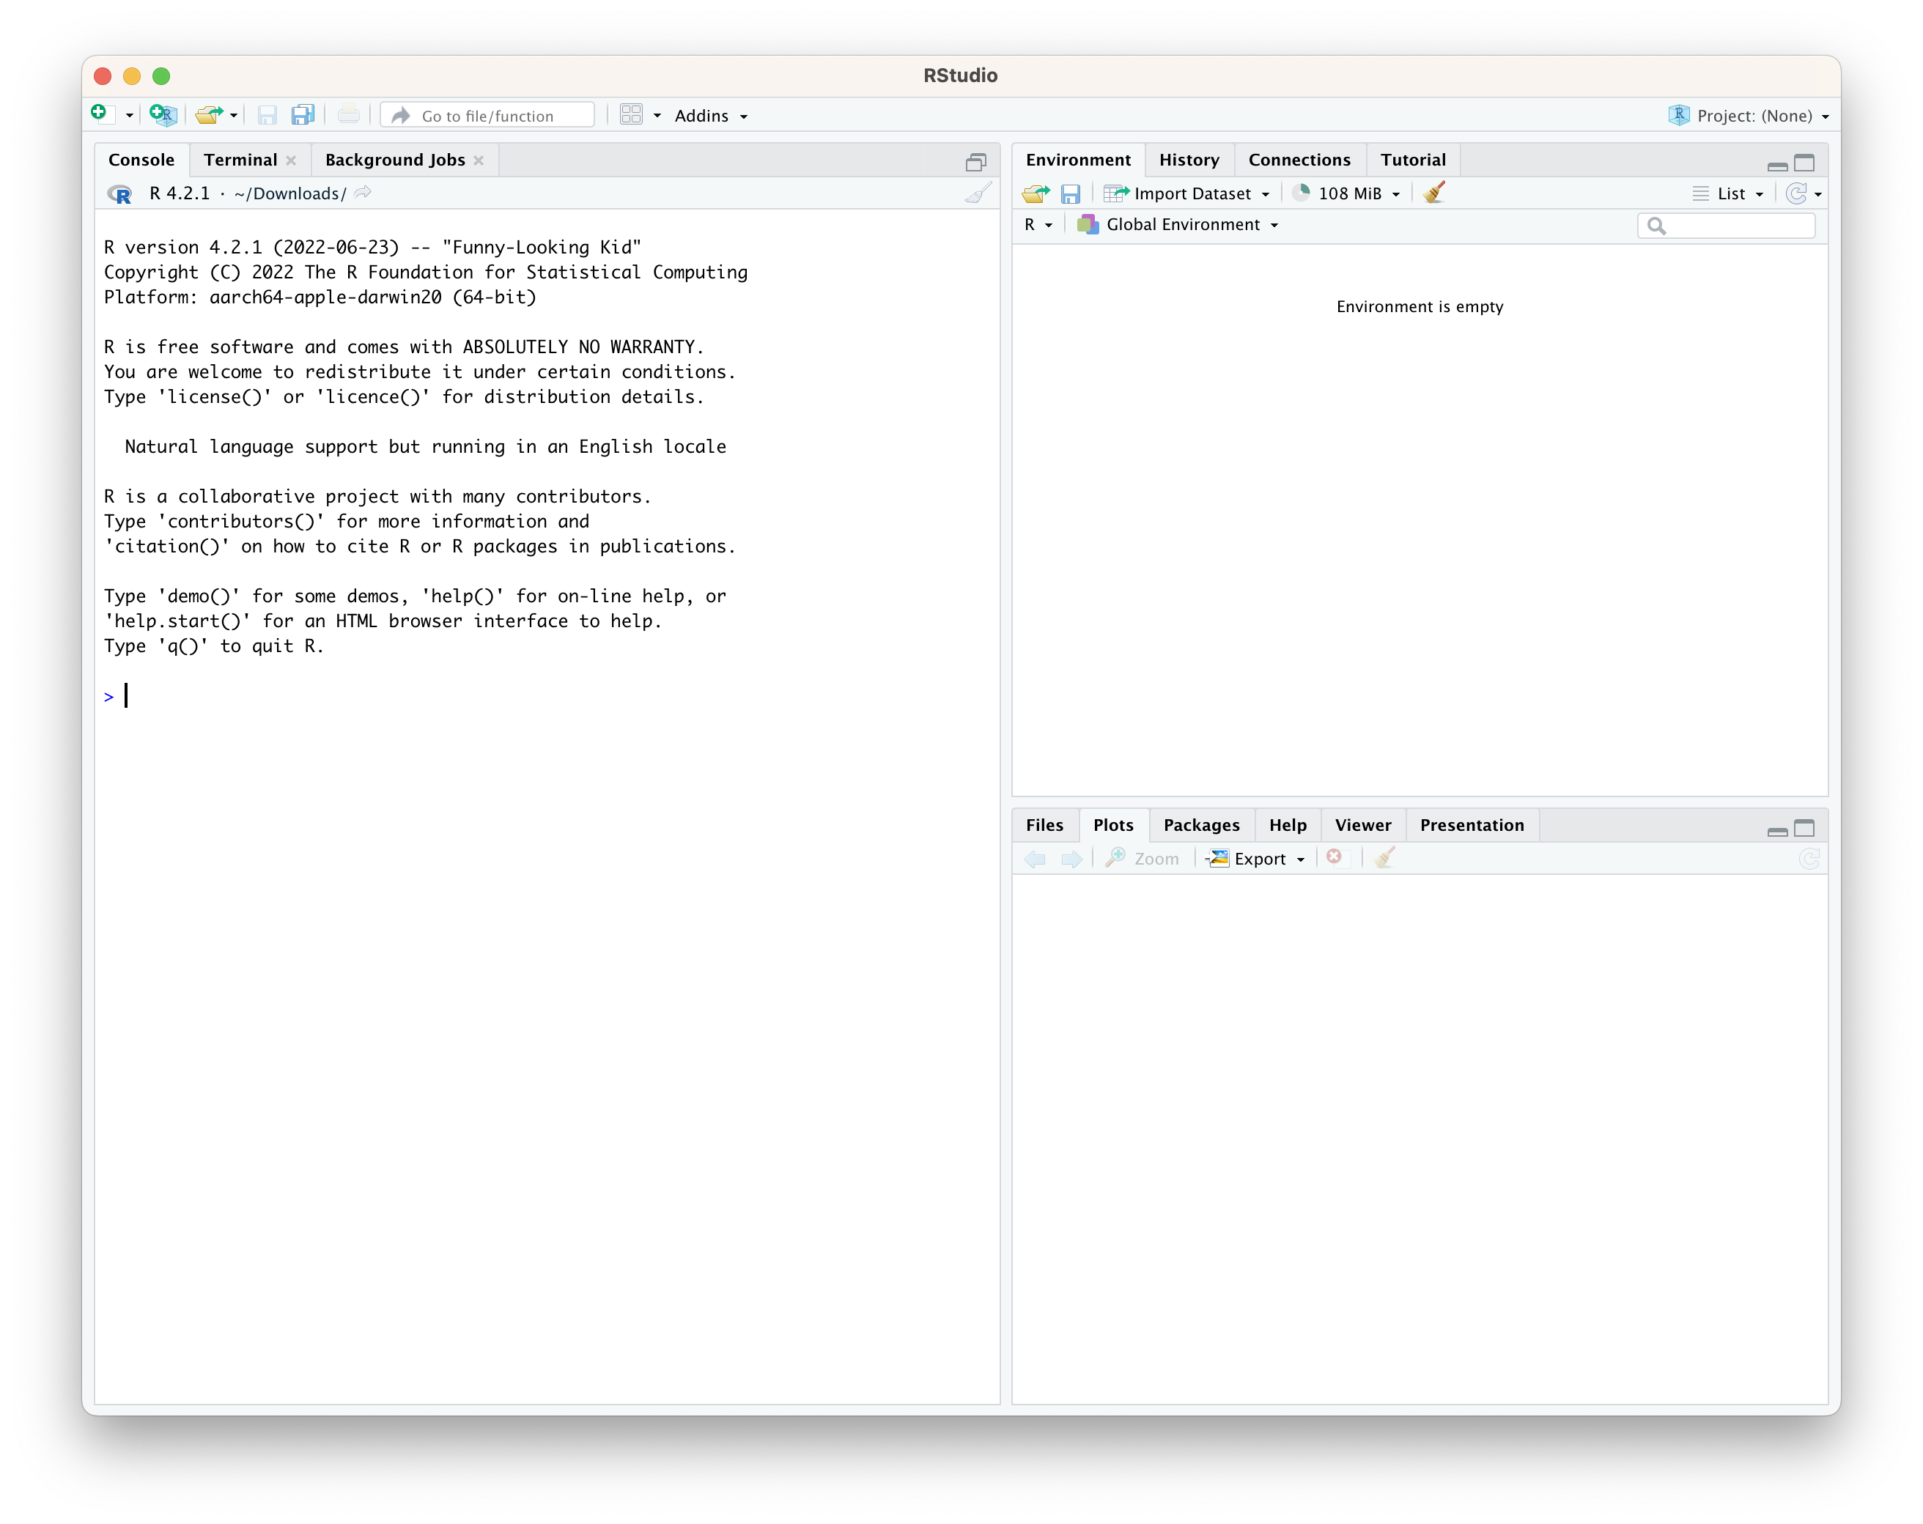This screenshot has width=1923, height=1524.
Task: Open the Addins dropdown
Action: 711,116
